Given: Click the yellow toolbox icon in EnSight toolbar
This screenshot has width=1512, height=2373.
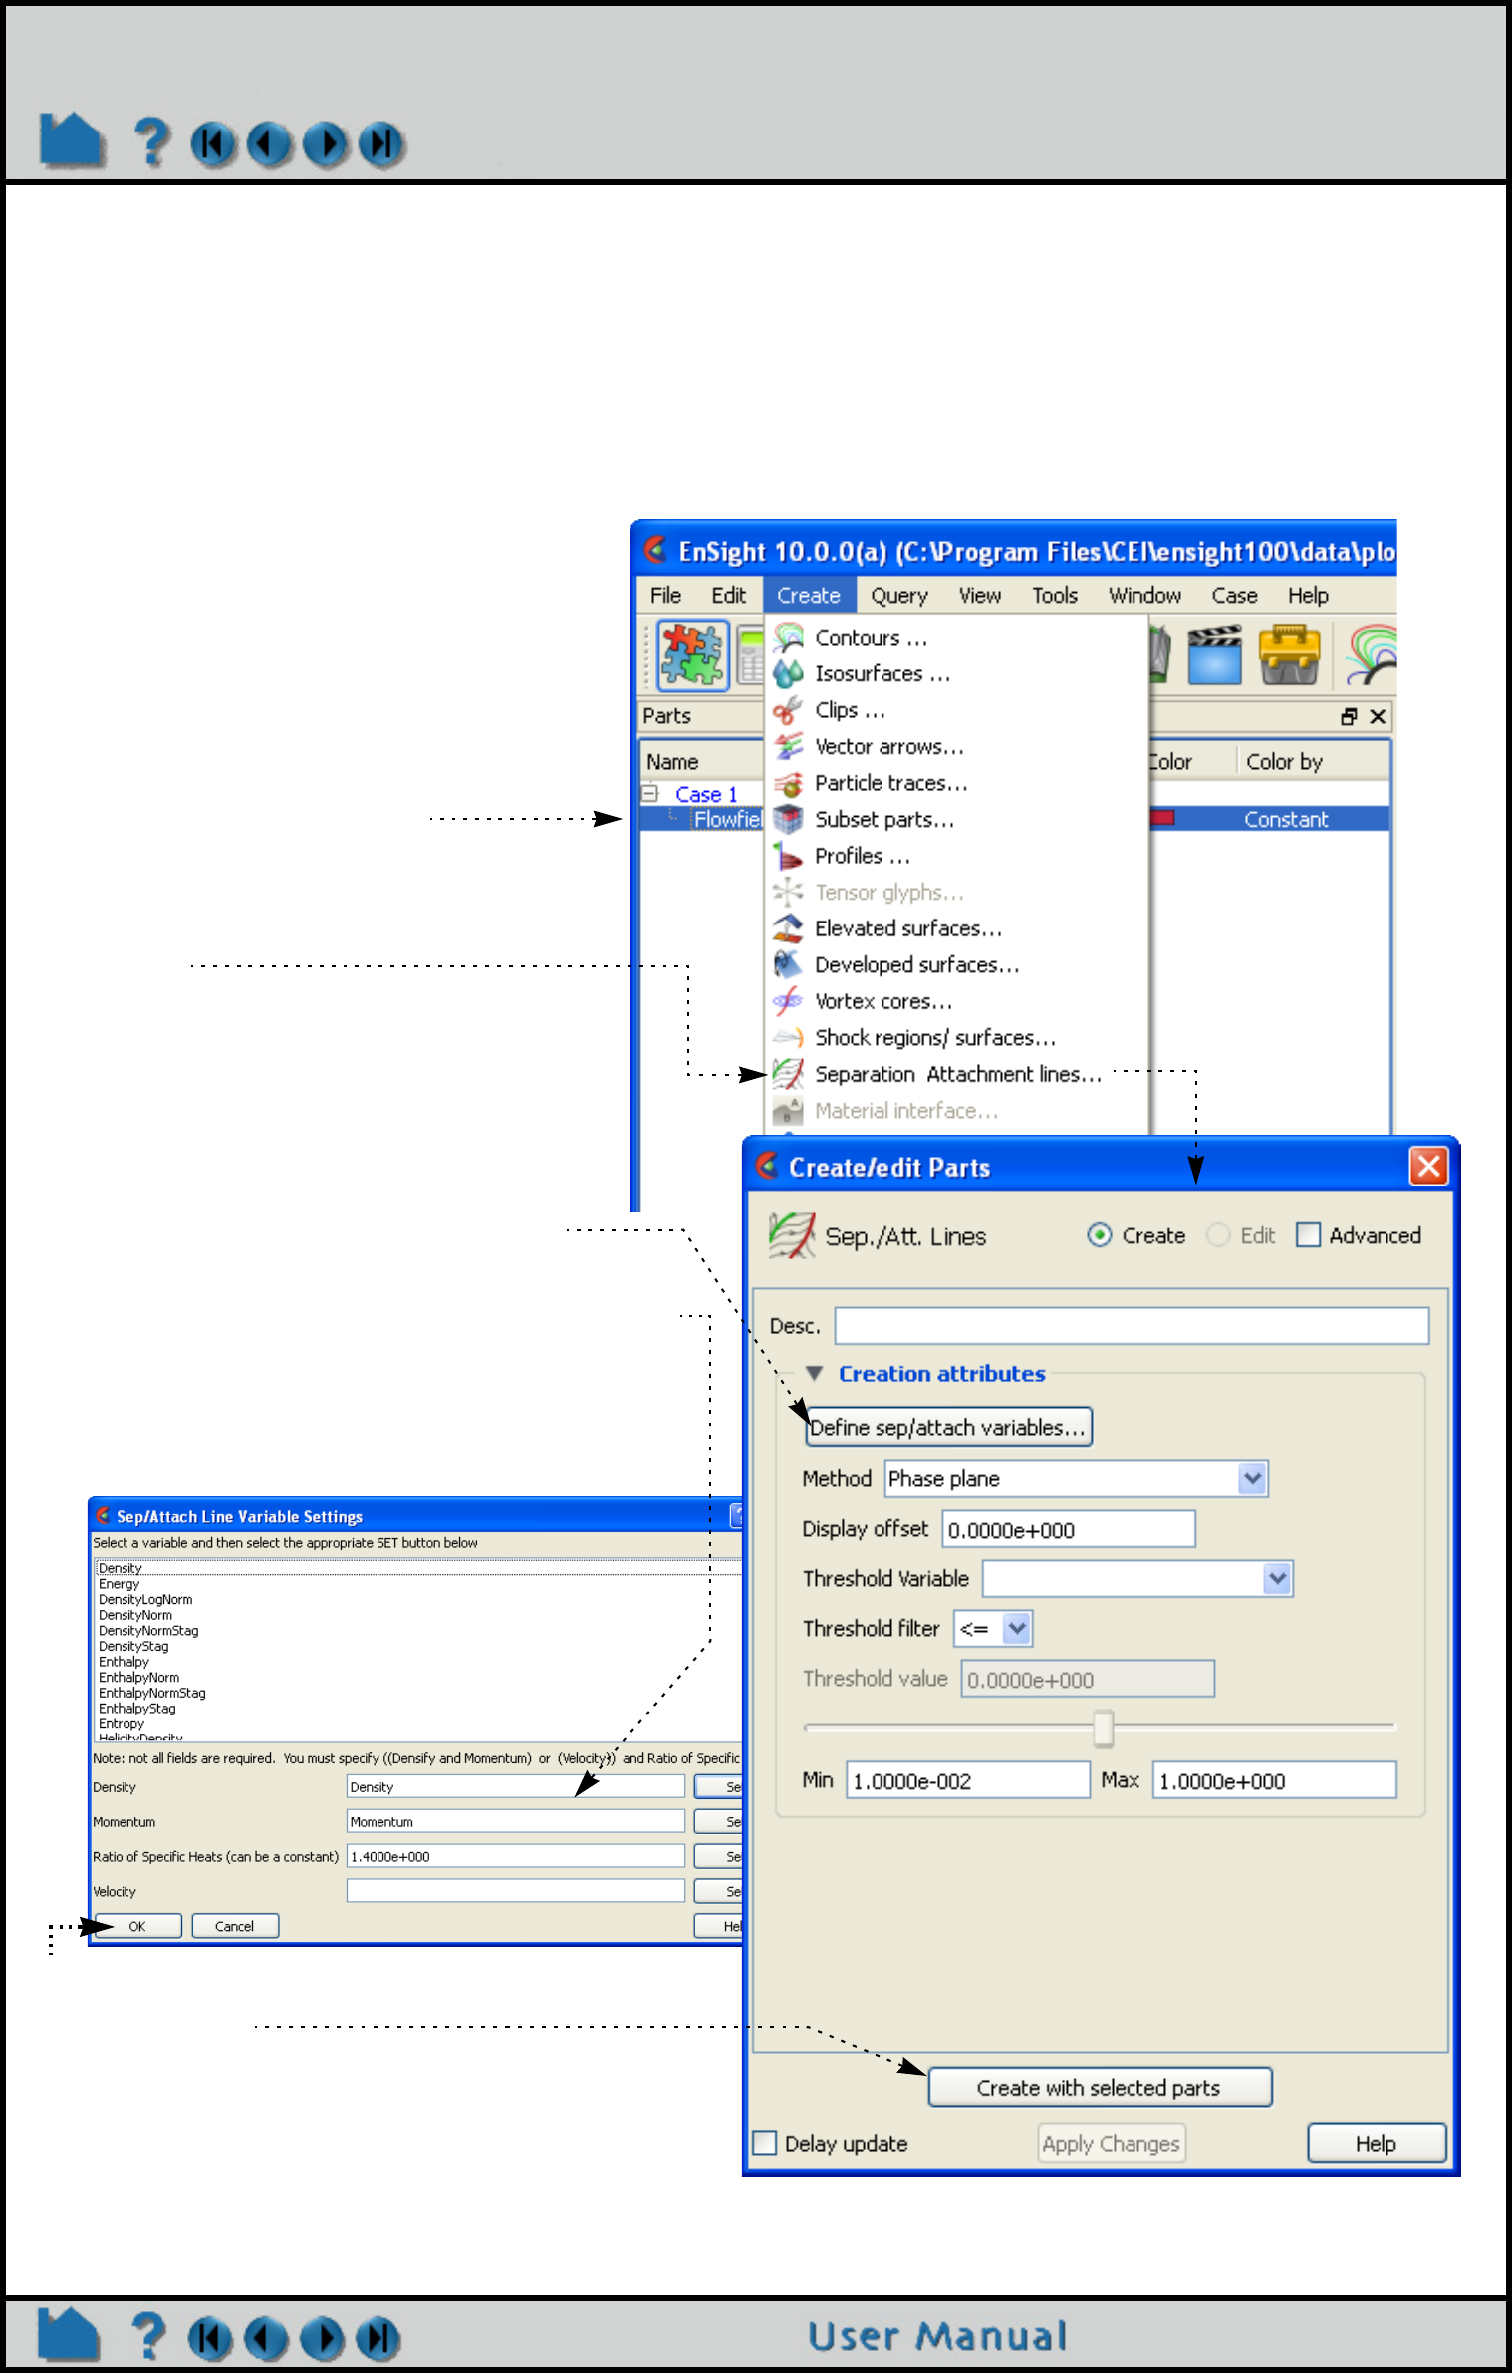Looking at the screenshot, I should tap(1290, 655).
